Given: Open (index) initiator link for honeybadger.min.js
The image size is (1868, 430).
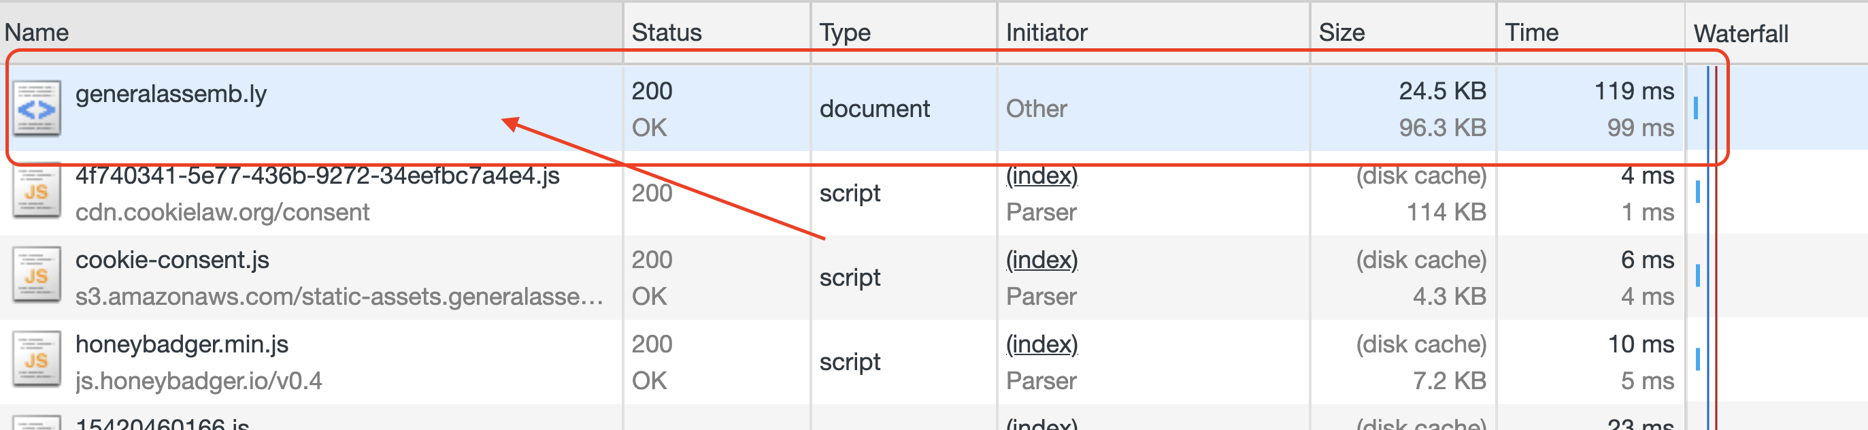Looking at the screenshot, I should (1041, 344).
